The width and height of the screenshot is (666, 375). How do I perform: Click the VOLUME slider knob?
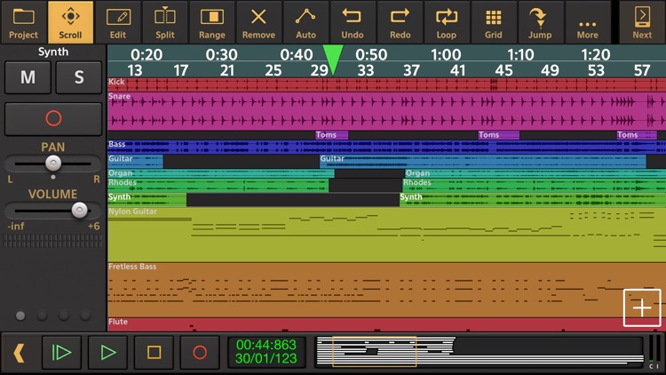tap(79, 210)
